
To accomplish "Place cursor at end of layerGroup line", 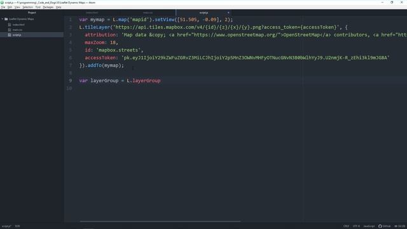I will pos(161,81).
